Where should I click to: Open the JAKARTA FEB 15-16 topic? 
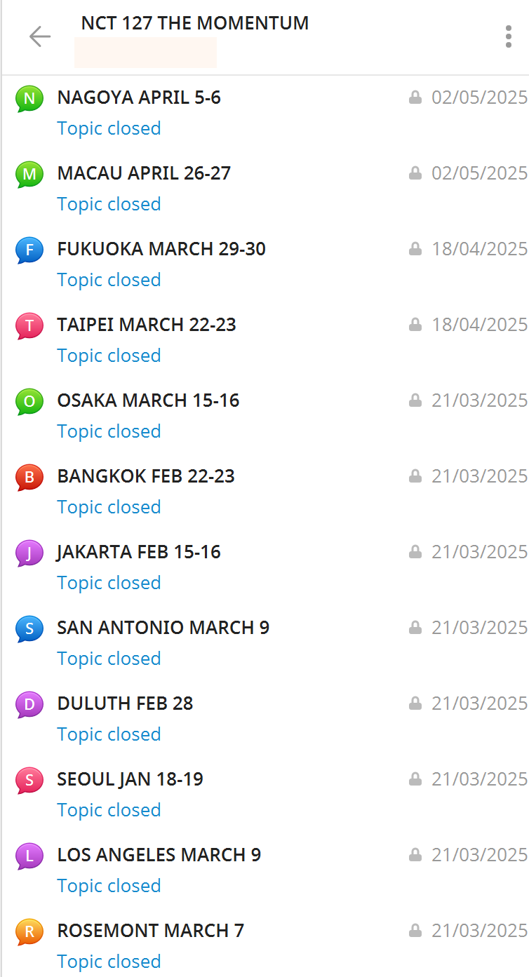coord(139,552)
